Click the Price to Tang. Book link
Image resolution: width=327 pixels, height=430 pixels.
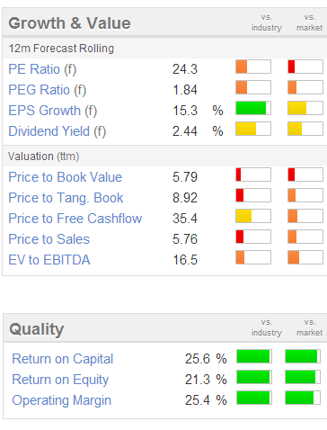click(66, 198)
